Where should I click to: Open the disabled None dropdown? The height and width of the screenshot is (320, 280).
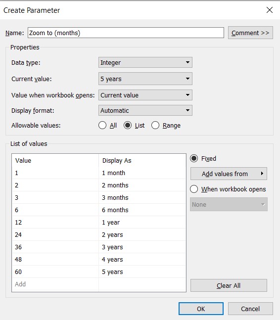229,204
